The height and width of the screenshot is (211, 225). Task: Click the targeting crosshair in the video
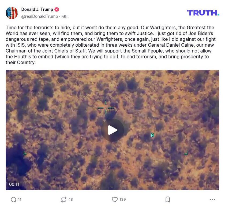(x=106, y=108)
